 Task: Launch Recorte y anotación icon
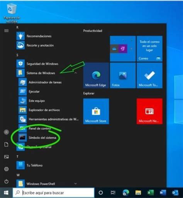20,45
